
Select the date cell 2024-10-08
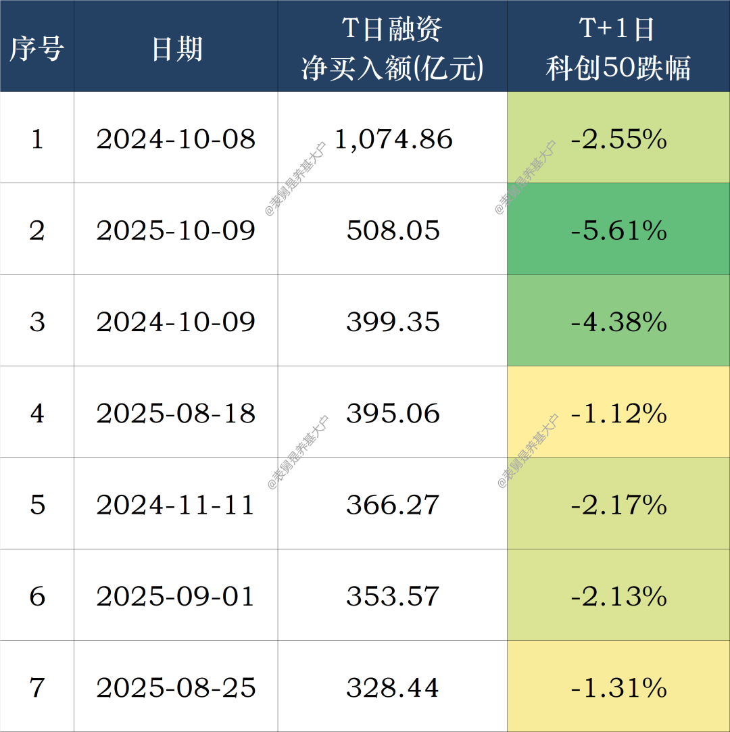(176, 139)
